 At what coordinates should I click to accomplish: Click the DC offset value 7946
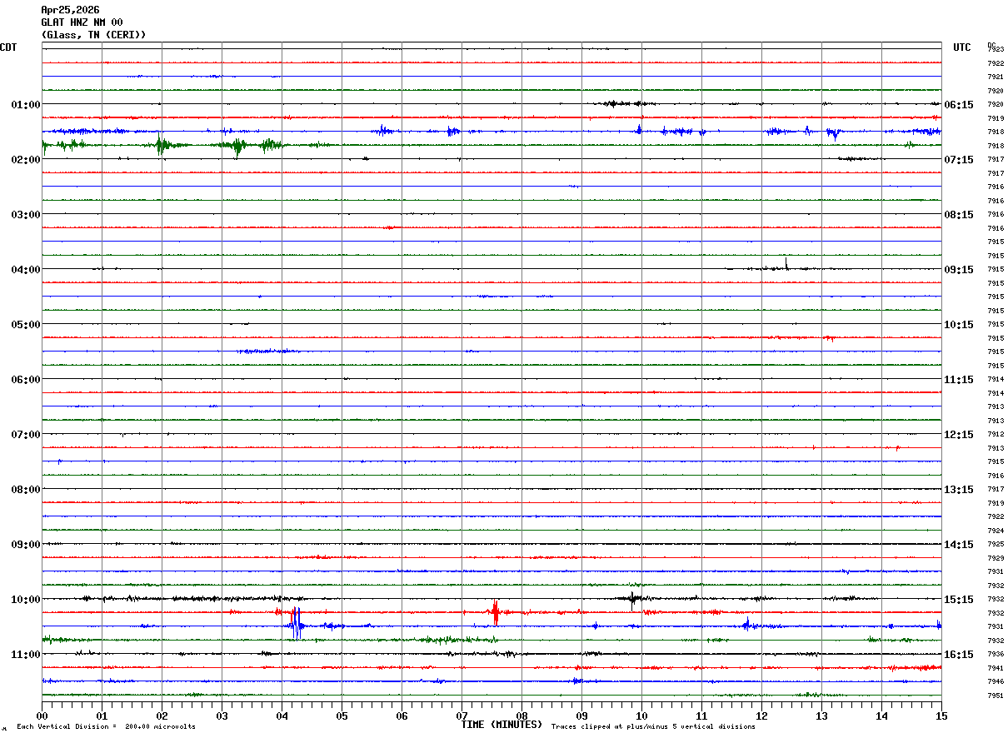[x=996, y=681]
